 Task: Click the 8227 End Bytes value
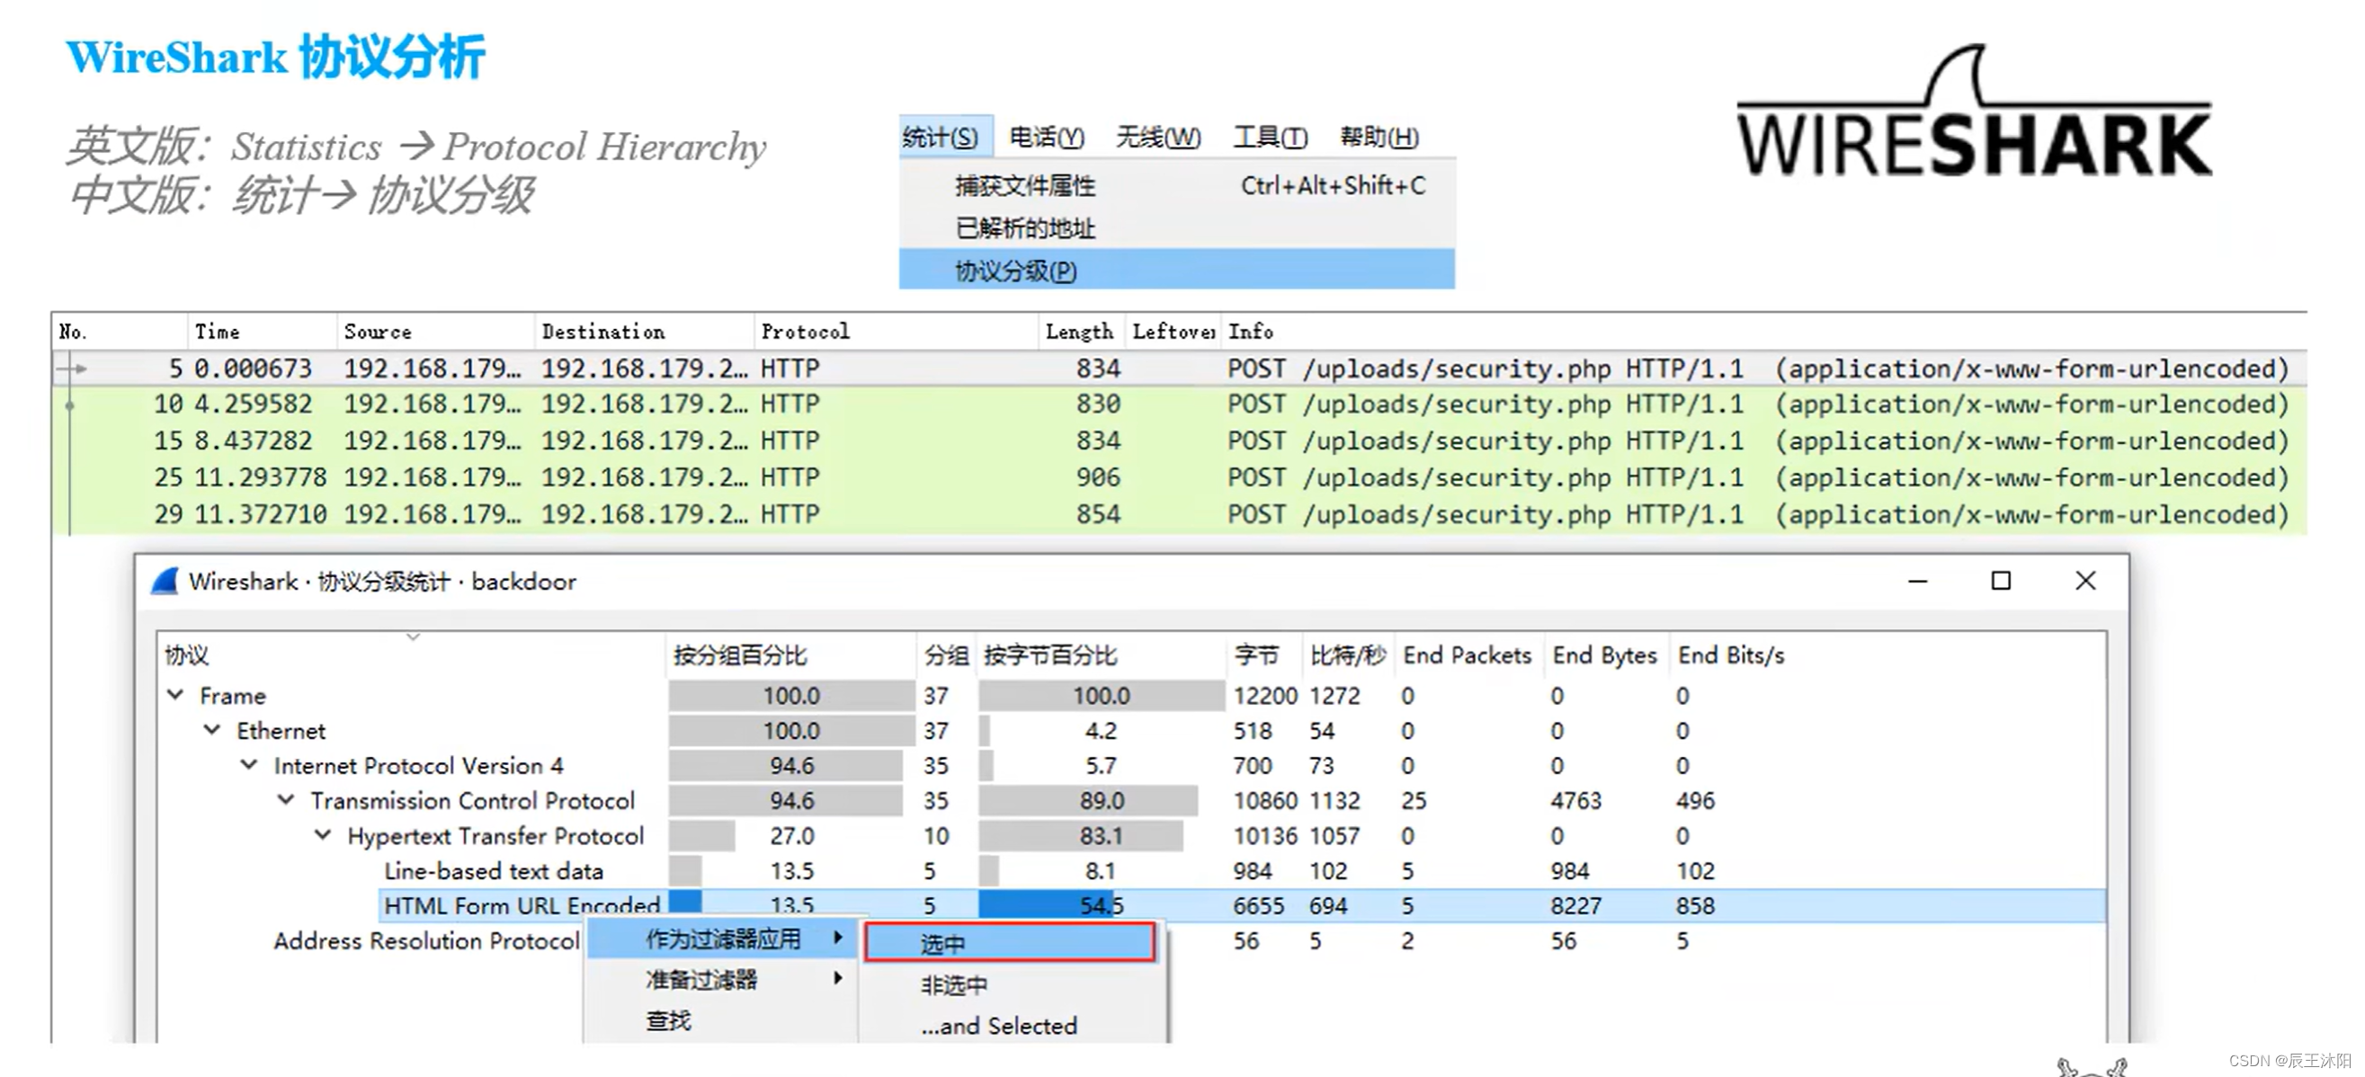pyautogui.click(x=1575, y=906)
